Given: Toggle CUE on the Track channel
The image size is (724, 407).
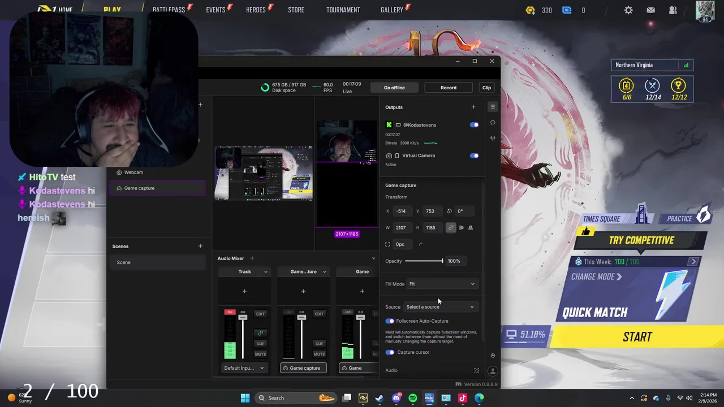Looking at the screenshot, I should click(x=260, y=344).
